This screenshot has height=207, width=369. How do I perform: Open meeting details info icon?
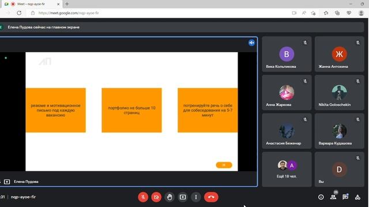[x=321, y=197]
